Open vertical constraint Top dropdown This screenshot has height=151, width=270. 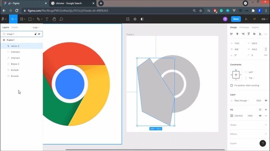pyautogui.click(x=251, y=78)
